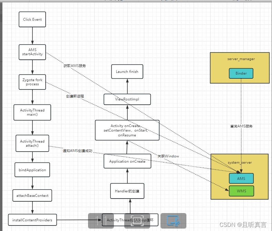The height and width of the screenshot is (231, 272).
Task: Click the blue screenshot scissors icon
Action: pyautogui.click(x=173, y=221)
